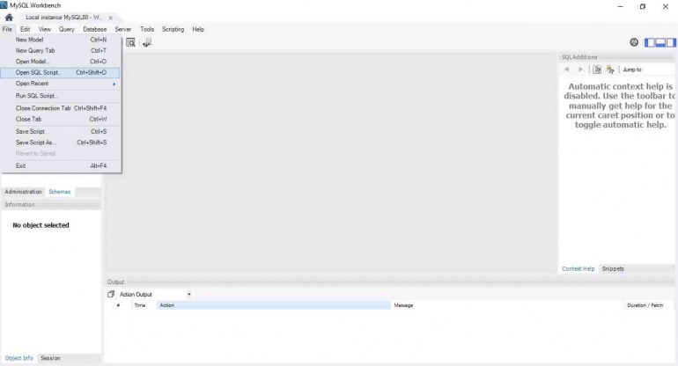Switch to the Context Help tab
Screen dimensions: 678x366
click(x=579, y=268)
